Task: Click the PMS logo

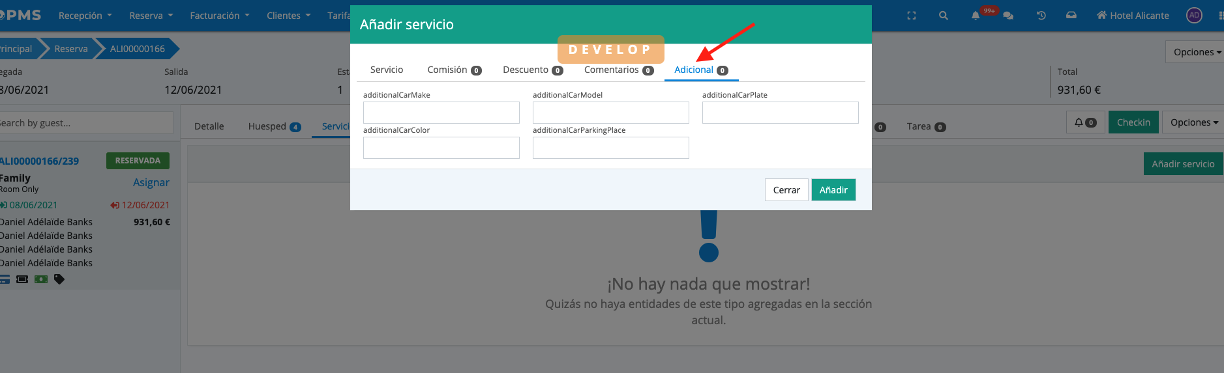Action: (x=21, y=15)
